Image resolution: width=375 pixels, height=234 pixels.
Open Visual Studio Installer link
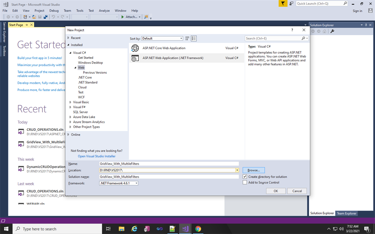coord(96,156)
